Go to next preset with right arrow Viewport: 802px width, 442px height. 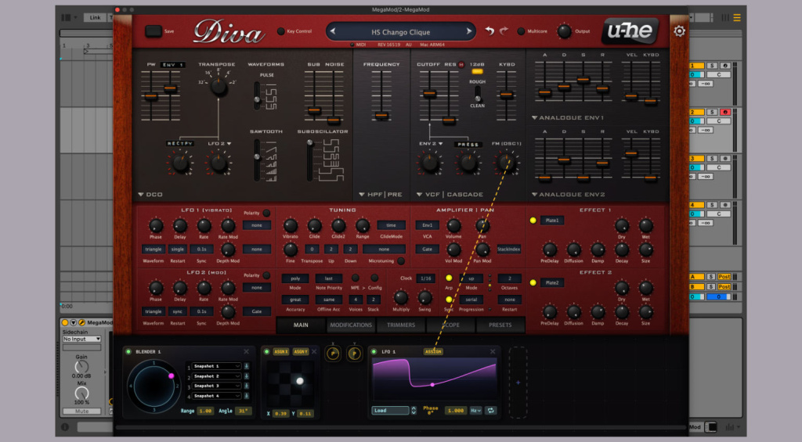click(468, 31)
